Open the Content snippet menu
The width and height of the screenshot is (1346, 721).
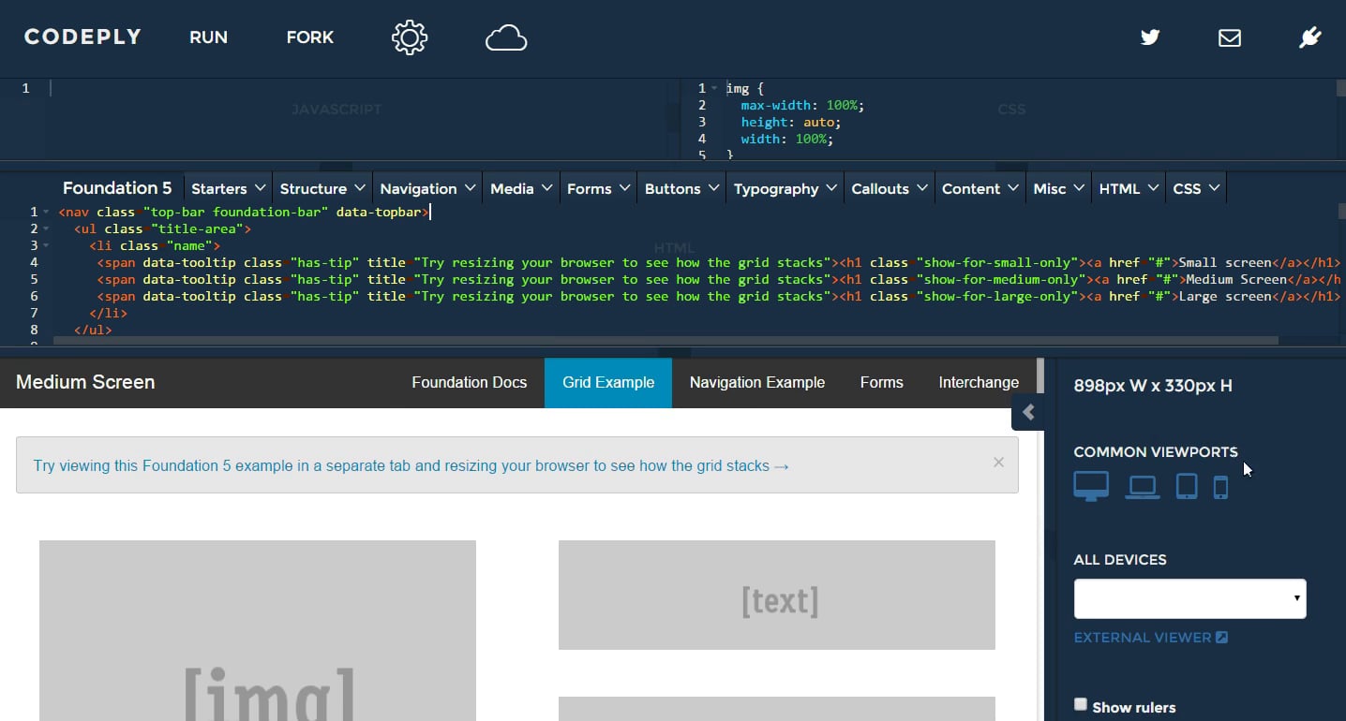pos(980,188)
